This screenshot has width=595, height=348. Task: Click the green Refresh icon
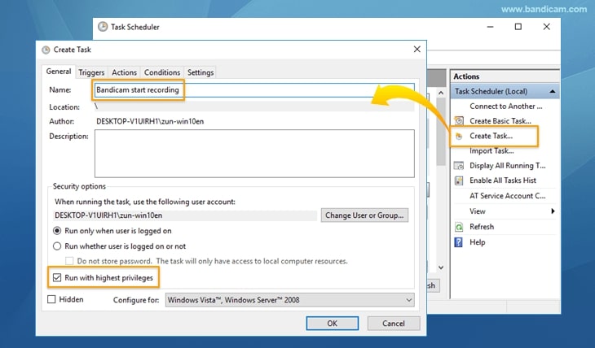tap(459, 227)
